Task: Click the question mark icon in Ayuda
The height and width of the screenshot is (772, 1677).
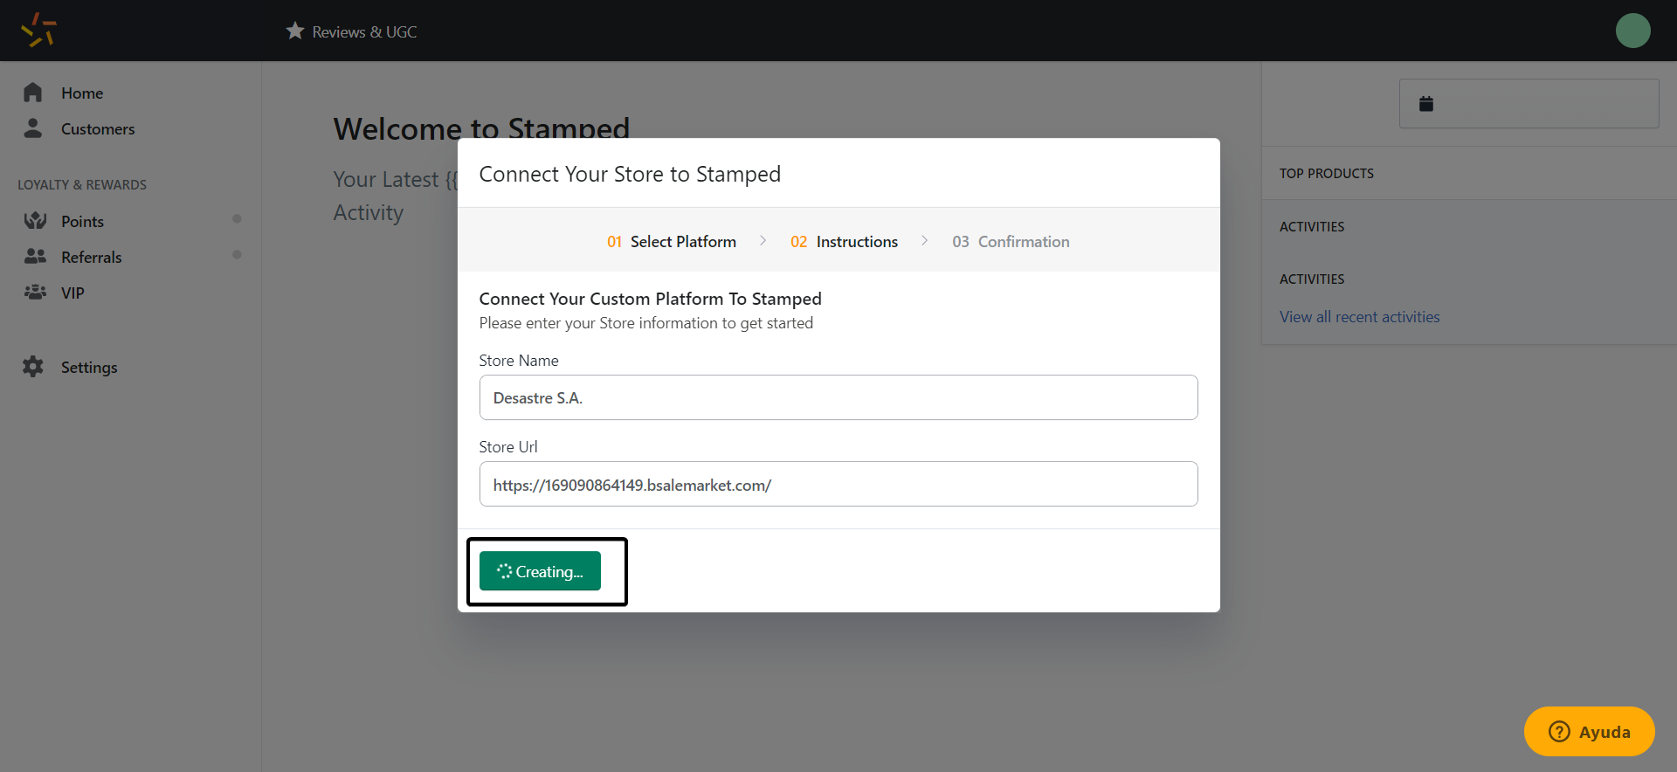Action: coord(1559,731)
